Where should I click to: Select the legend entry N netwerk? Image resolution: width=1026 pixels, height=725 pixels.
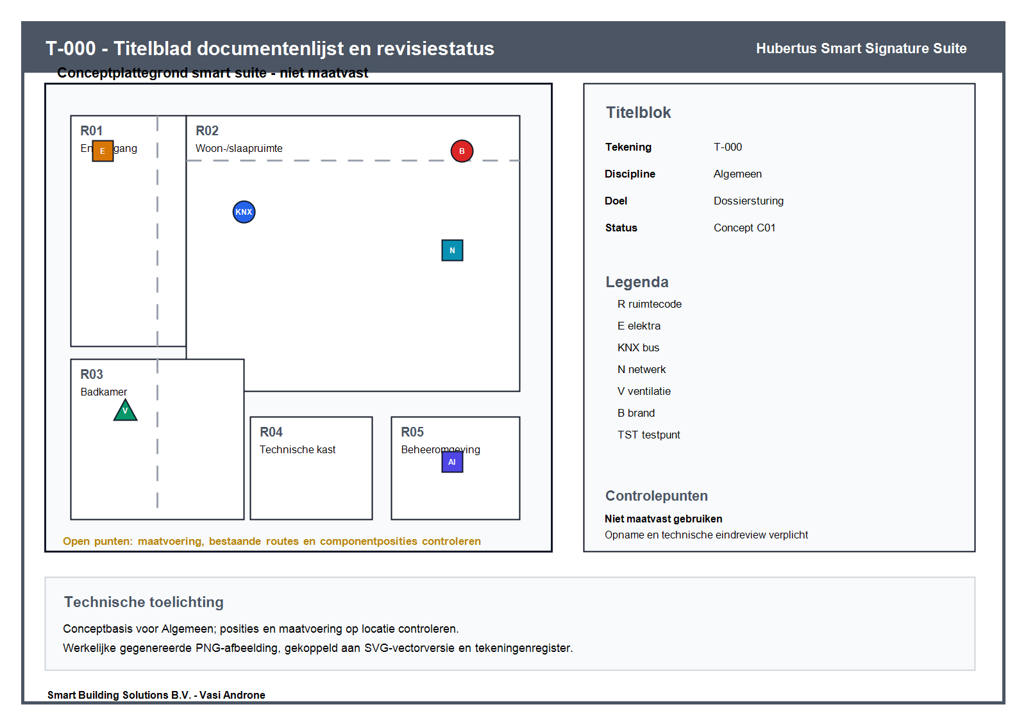coord(641,369)
